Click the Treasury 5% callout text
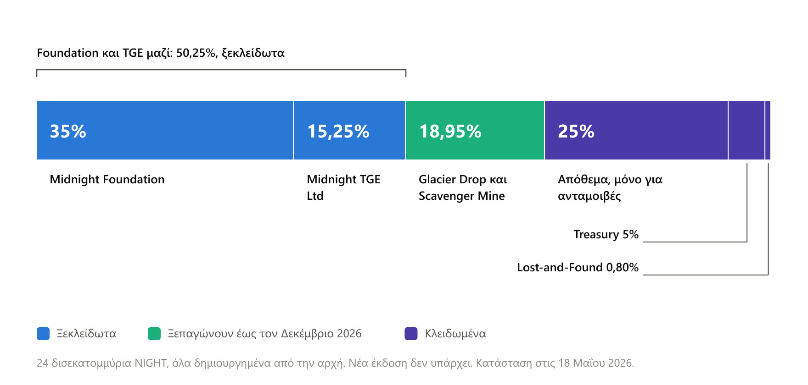This screenshot has height=385, width=808. pos(606,234)
